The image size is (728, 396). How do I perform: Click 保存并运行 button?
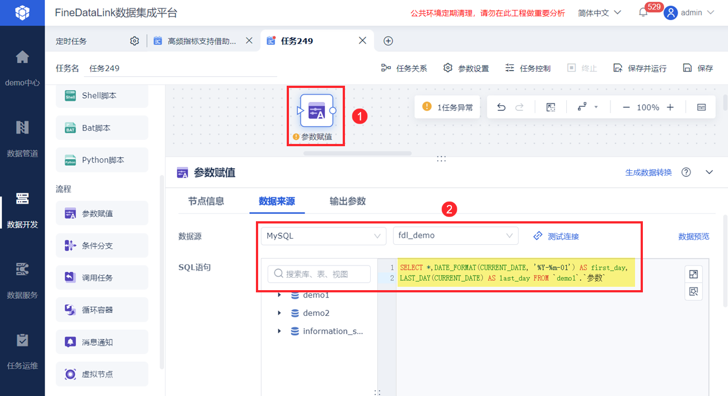click(x=640, y=68)
